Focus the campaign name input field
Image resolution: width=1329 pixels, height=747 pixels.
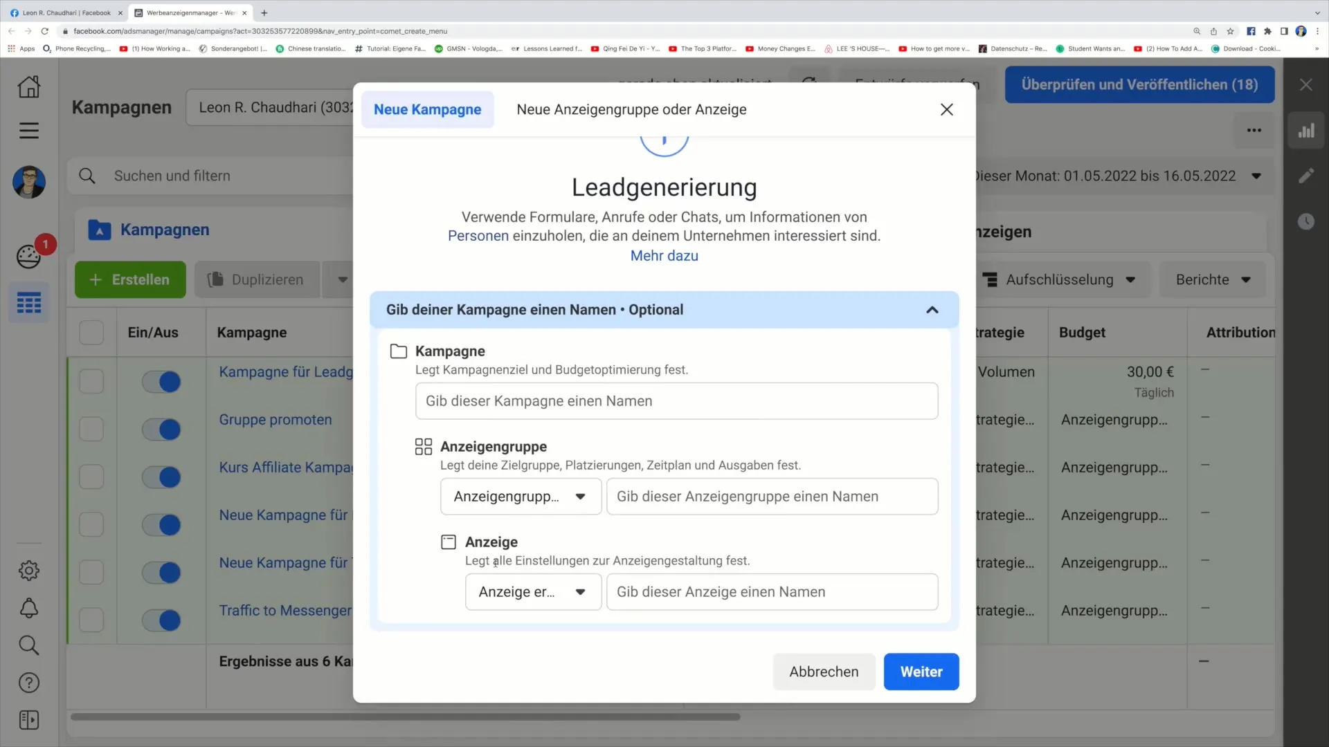point(677,401)
